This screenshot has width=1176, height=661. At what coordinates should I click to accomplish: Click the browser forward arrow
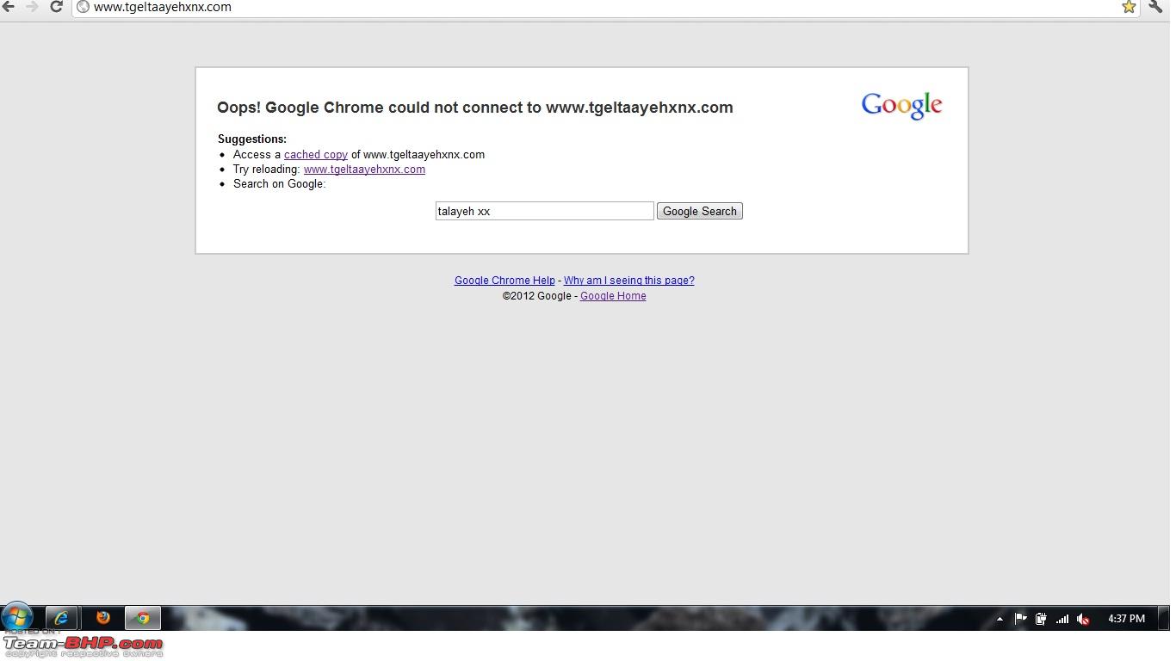pyautogui.click(x=32, y=7)
